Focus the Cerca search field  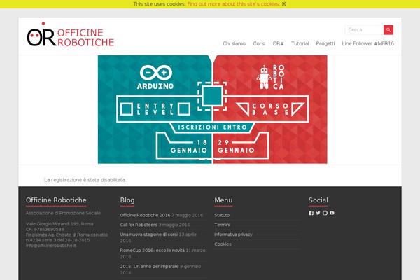point(364,29)
